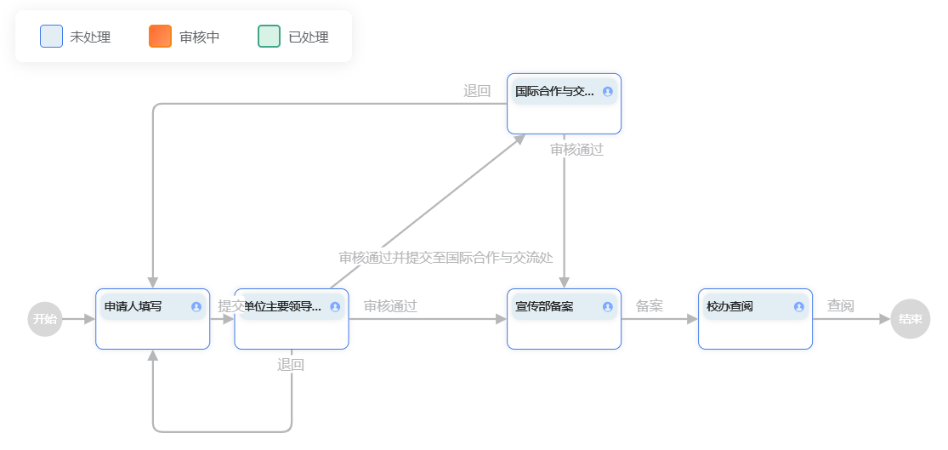Click the 开始 start circle
This screenshot has width=948, height=450.
[45, 320]
